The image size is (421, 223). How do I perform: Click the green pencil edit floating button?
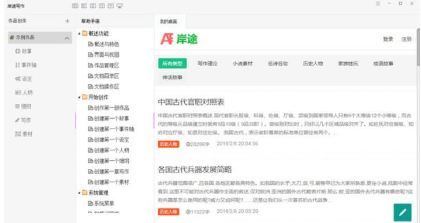(x=403, y=213)
